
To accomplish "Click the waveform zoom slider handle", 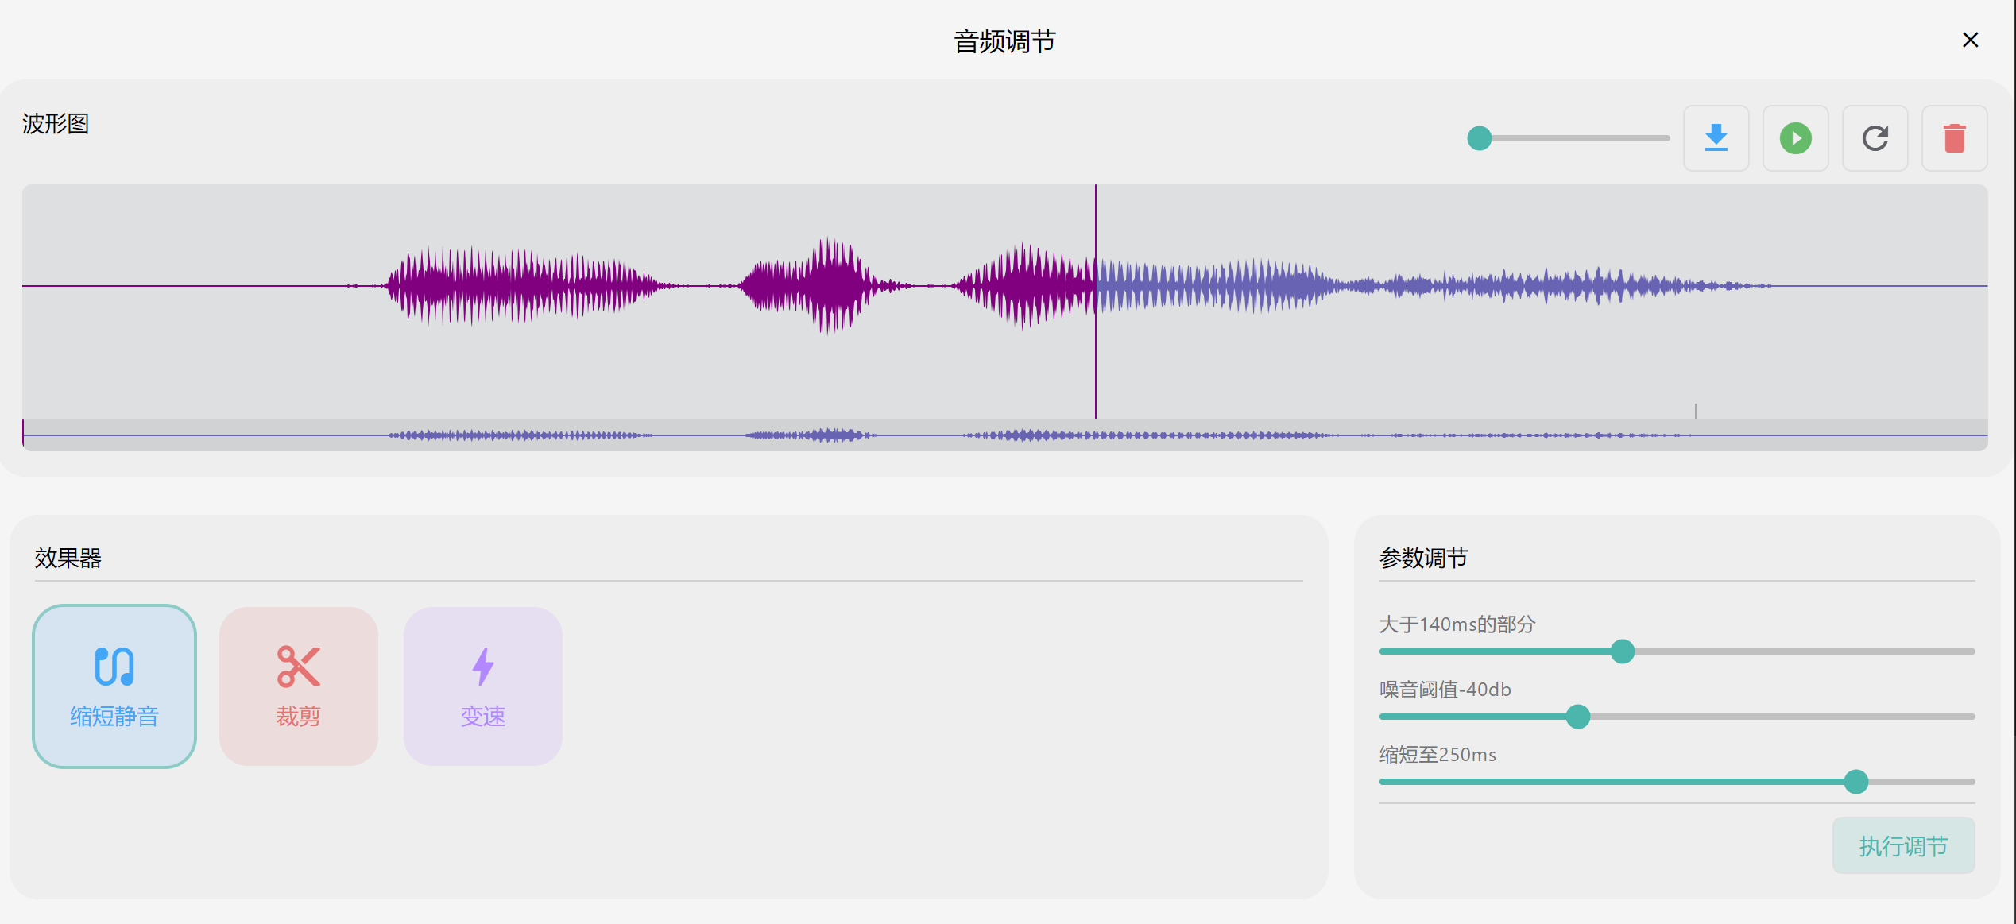I will (x=1480, y=138).
